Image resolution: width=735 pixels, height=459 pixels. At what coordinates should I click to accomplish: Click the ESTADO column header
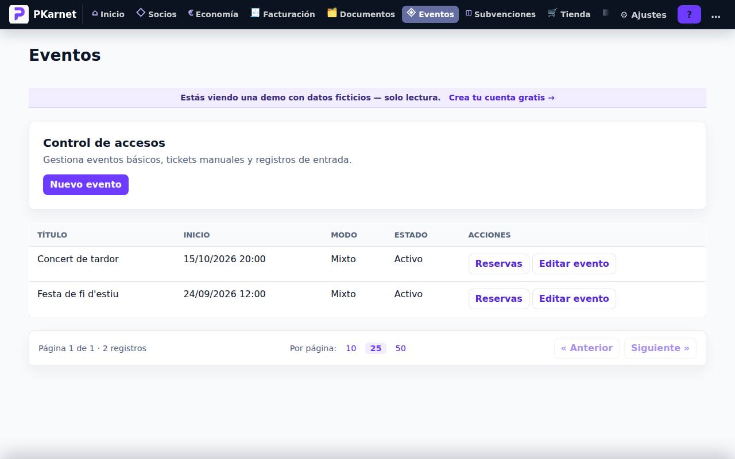point(411,235)
